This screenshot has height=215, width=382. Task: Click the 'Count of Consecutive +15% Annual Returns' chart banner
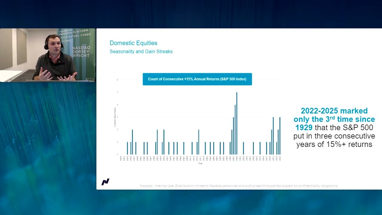coord(197,79)
